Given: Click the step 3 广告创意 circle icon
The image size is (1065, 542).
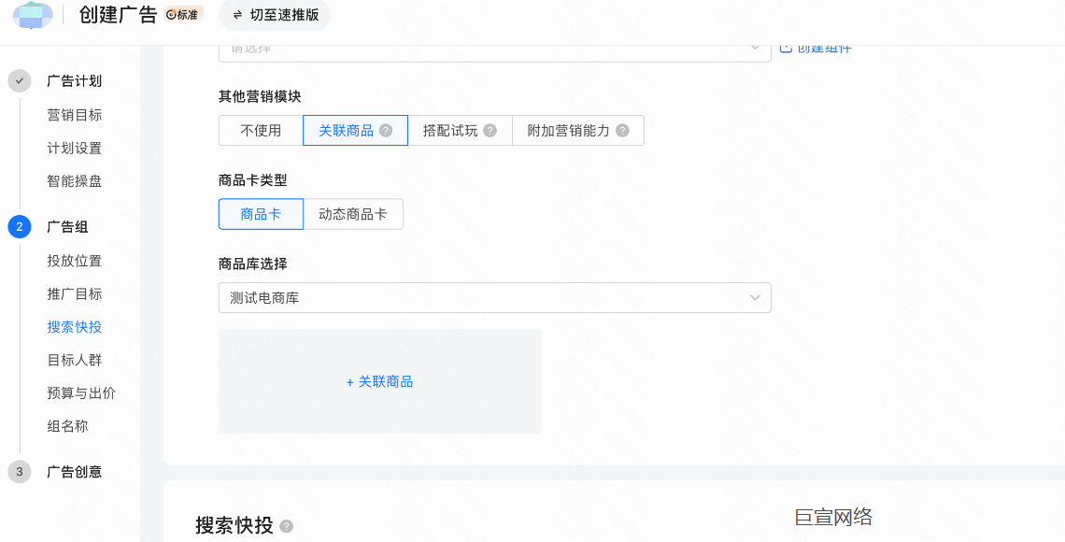Looking at the screenshot, I should [19, 471].
